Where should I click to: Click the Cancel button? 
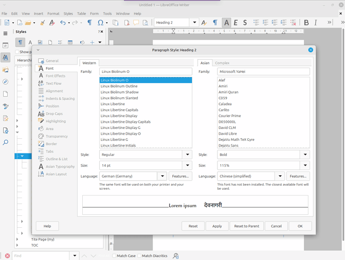[276, 226]
